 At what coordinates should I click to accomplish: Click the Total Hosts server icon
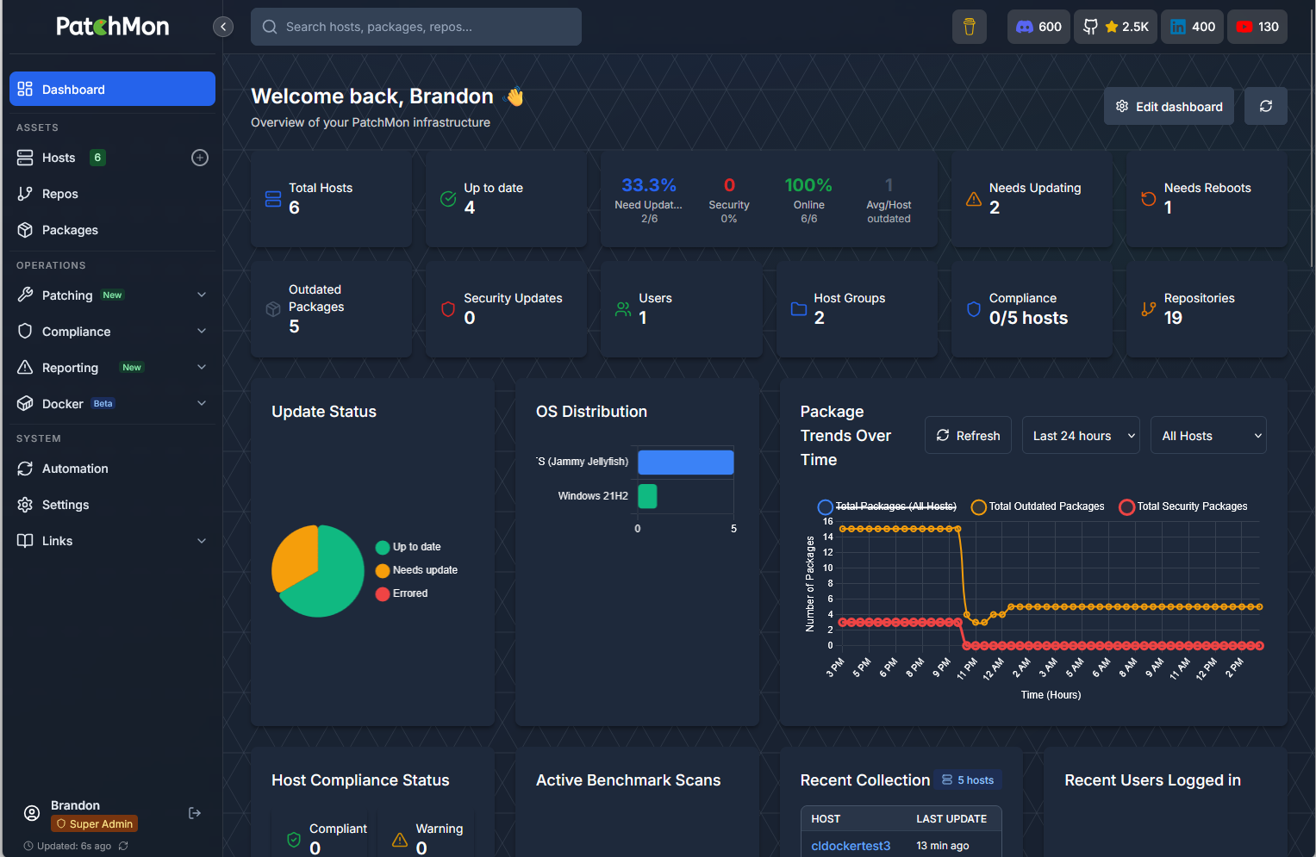tap(273, 199)
